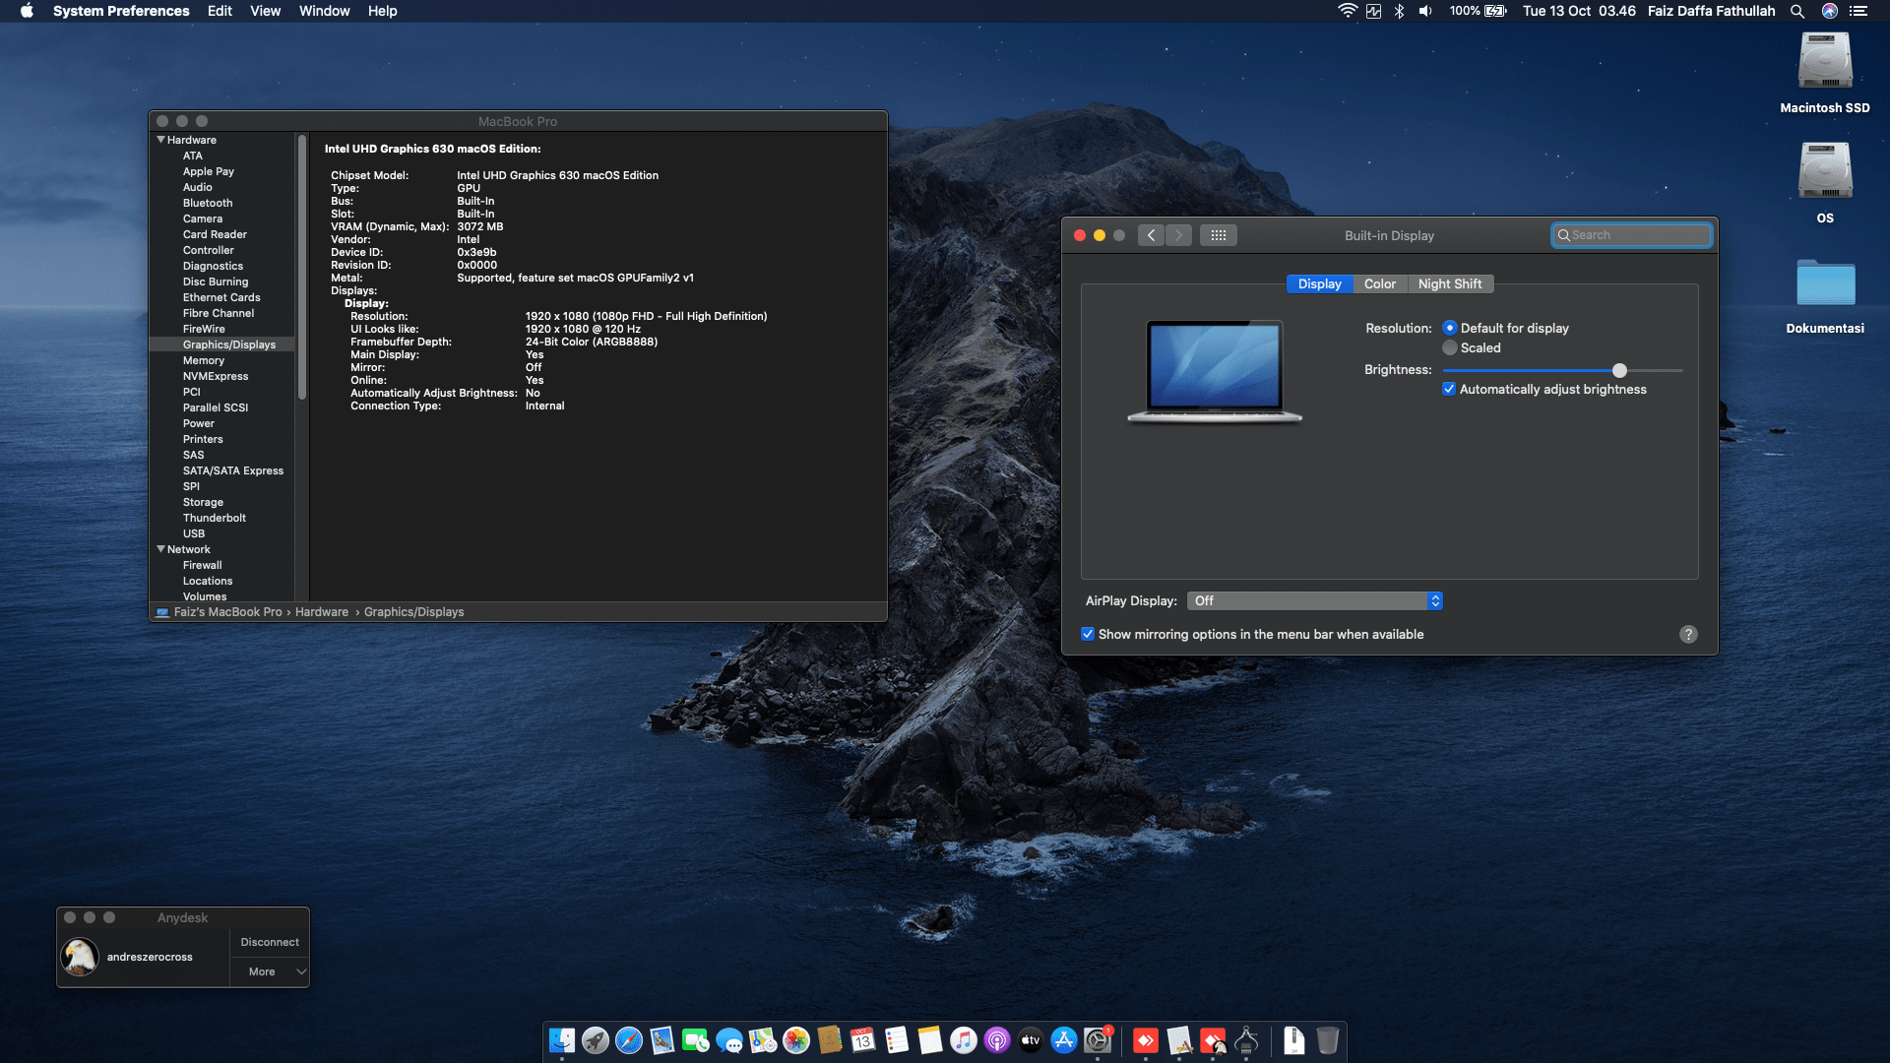Open the volume menu bar control

click(x=1424, y=11)
